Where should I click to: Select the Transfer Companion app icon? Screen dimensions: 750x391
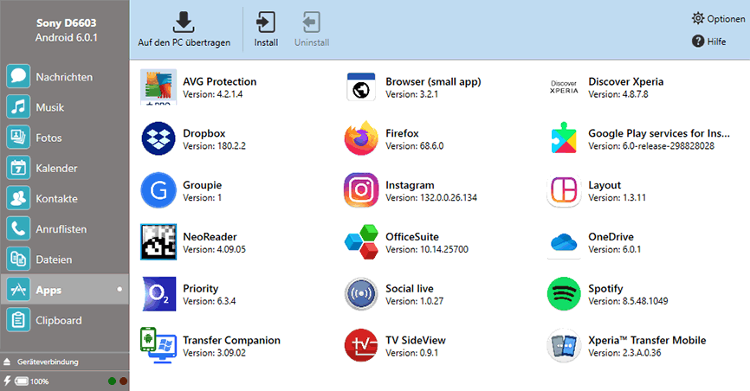pyautogui.click(x=158, y=346)
